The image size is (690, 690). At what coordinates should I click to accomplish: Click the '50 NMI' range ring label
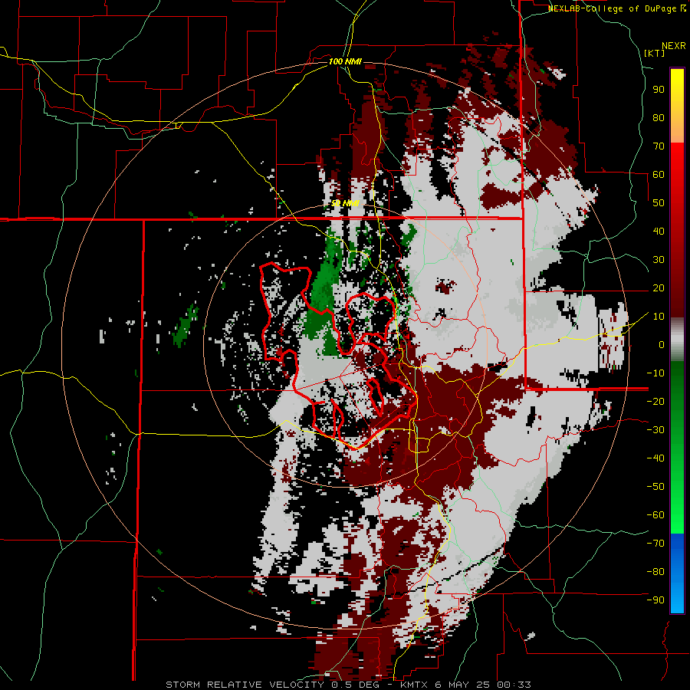(346, 203)
